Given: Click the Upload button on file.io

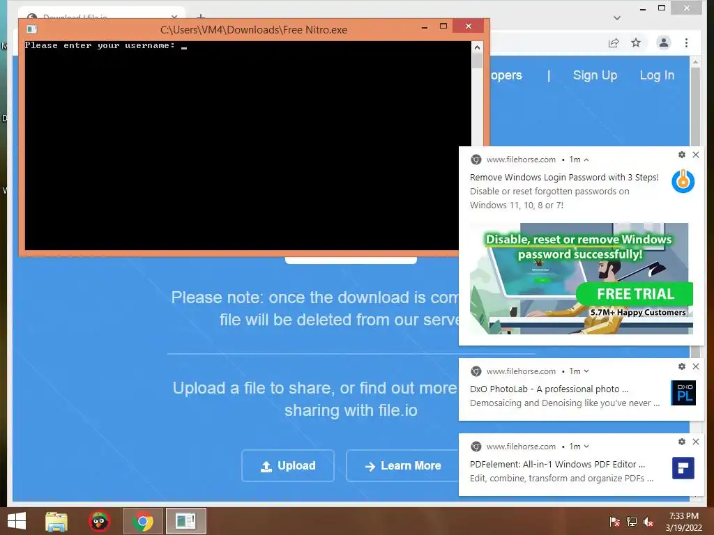Looking at the screenshot, I should (288, 466).
